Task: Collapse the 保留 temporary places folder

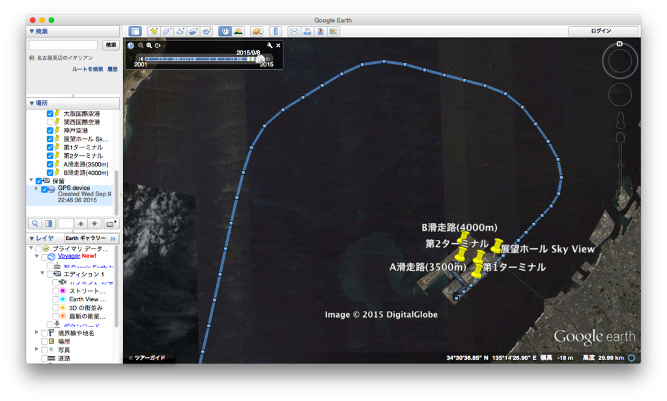Action: (x=31, y=181)
